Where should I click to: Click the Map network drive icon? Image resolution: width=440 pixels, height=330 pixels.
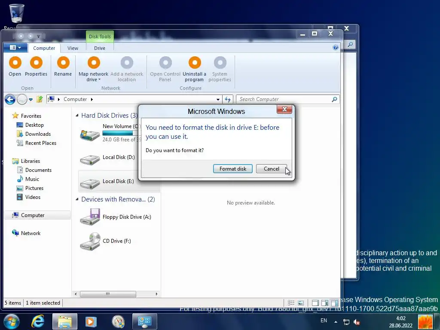[94, 63]
